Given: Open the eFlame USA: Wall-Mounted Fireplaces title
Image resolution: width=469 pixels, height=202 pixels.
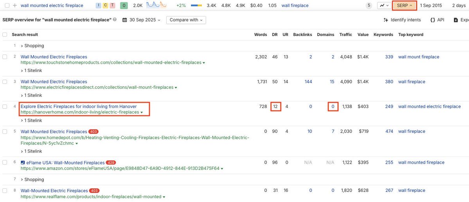Looking at the screenshot, I should coord(65,162).
